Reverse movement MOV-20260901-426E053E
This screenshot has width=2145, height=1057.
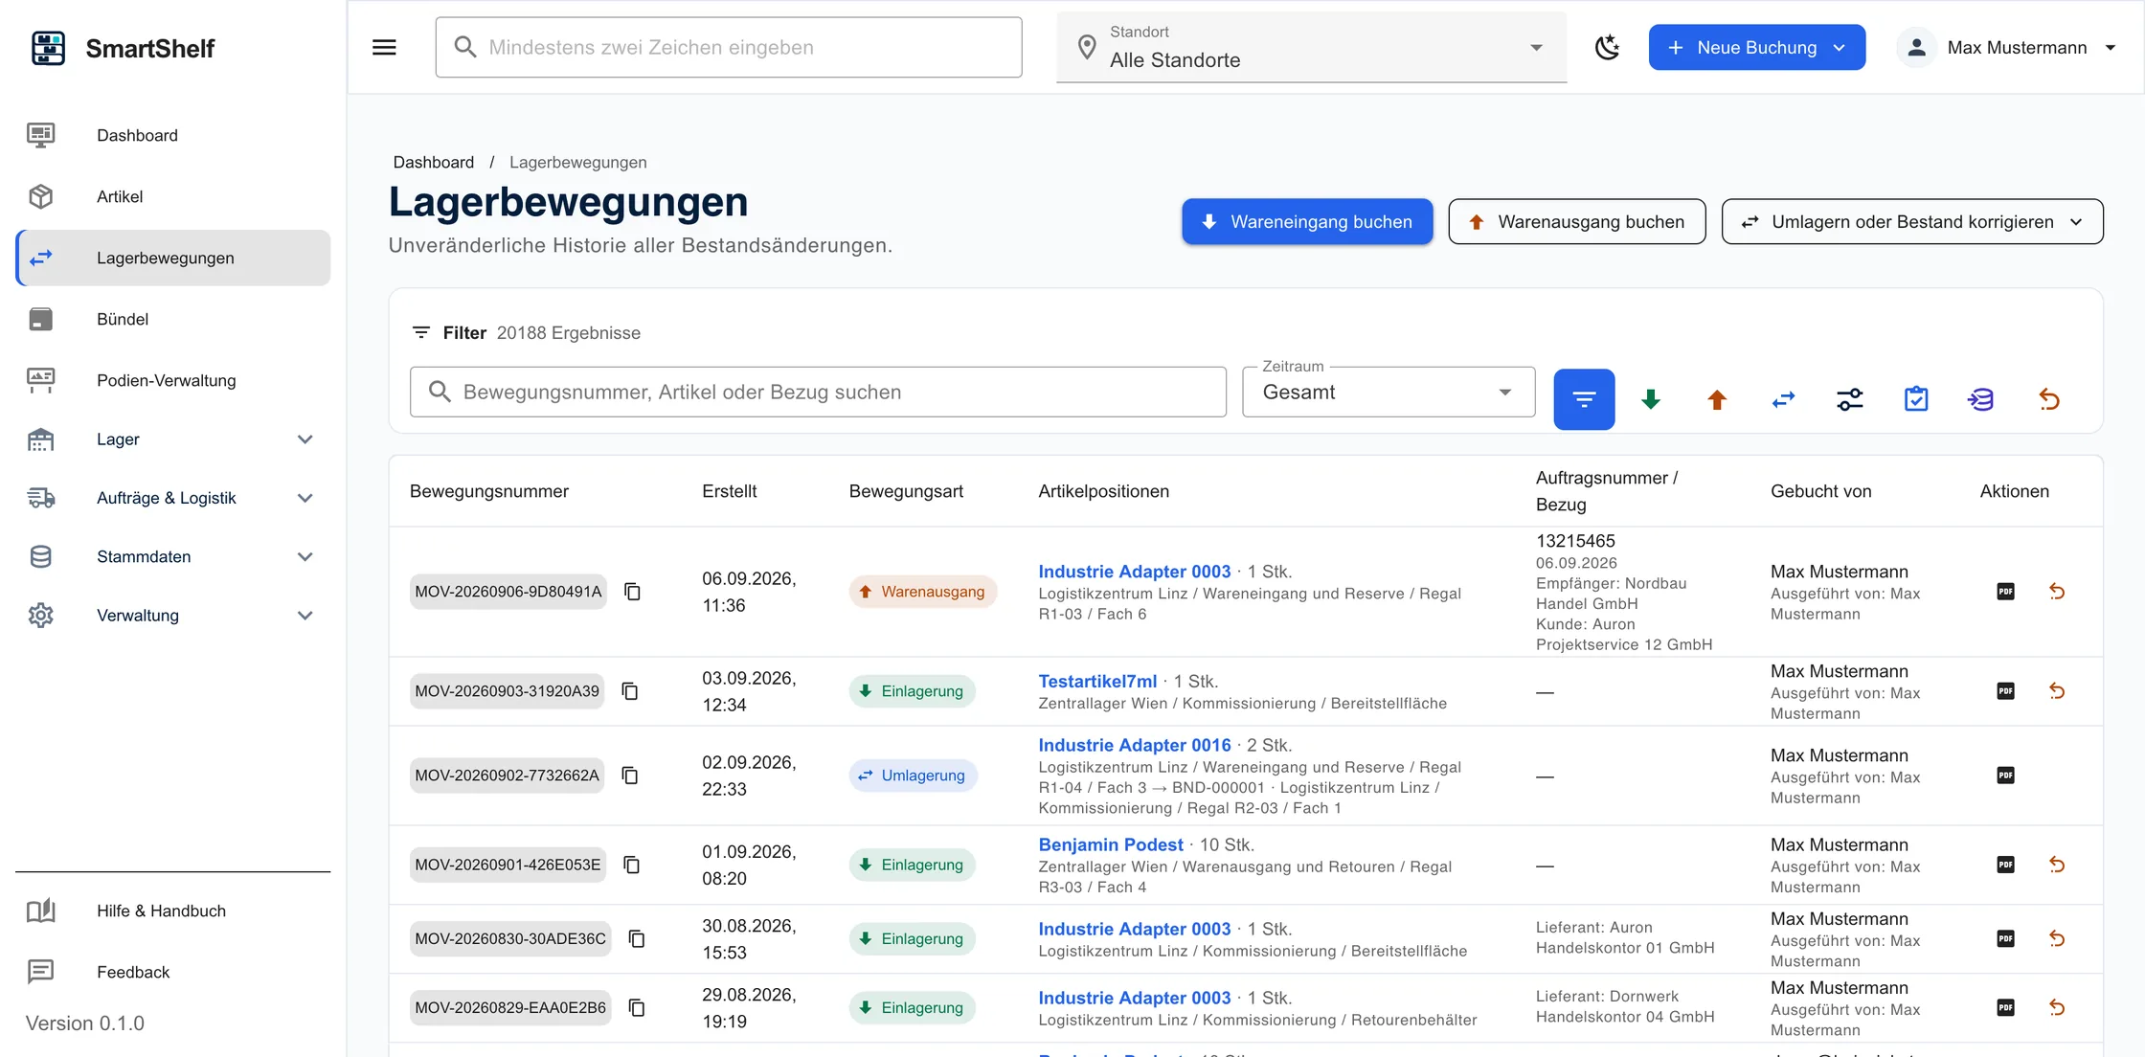(2057, 865)
